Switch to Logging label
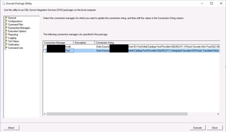The height and width of the screenshot is (132, 226). [x=12, y=38]
